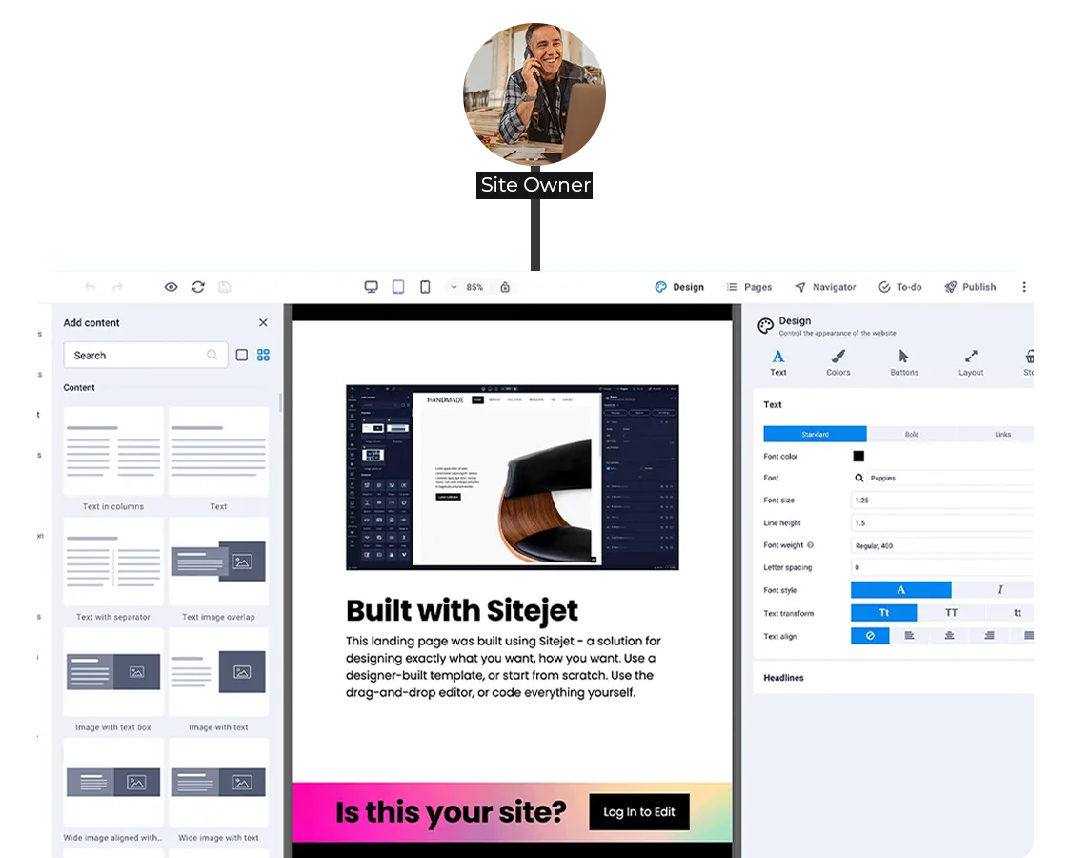Click the Log In to Edit button
Image resolution: width=1069 pixels, height=858 pixels.
[638, 812]
